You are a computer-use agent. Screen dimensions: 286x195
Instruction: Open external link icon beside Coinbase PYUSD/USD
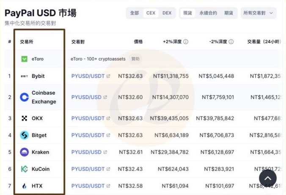click(105, 97)
